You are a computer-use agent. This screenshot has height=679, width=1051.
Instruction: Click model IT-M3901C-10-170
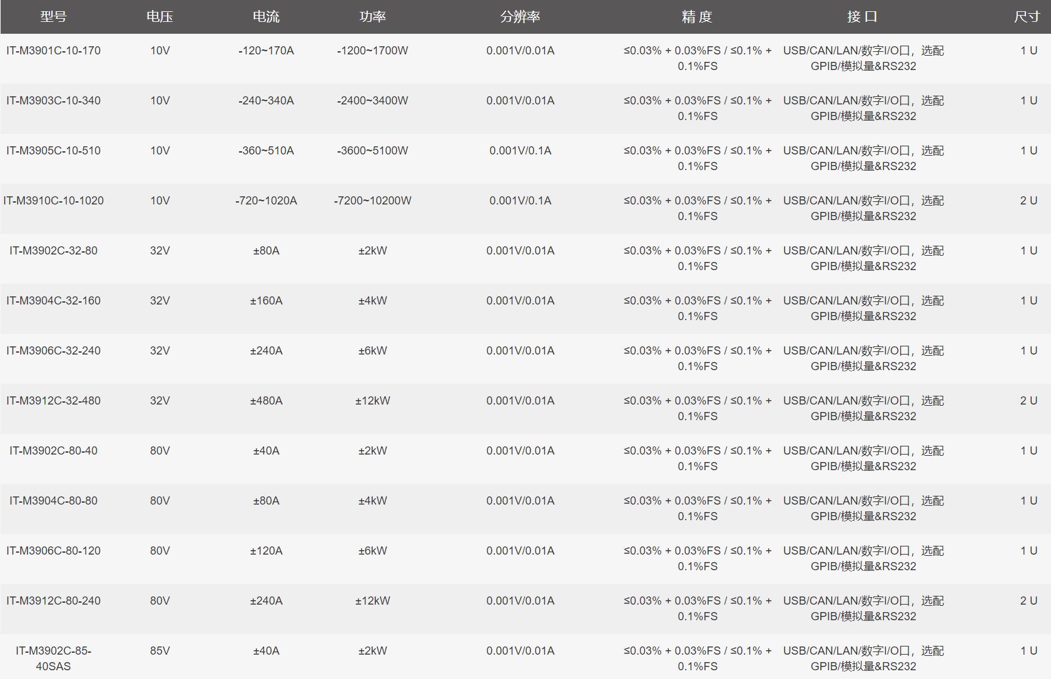click(53, 51)
